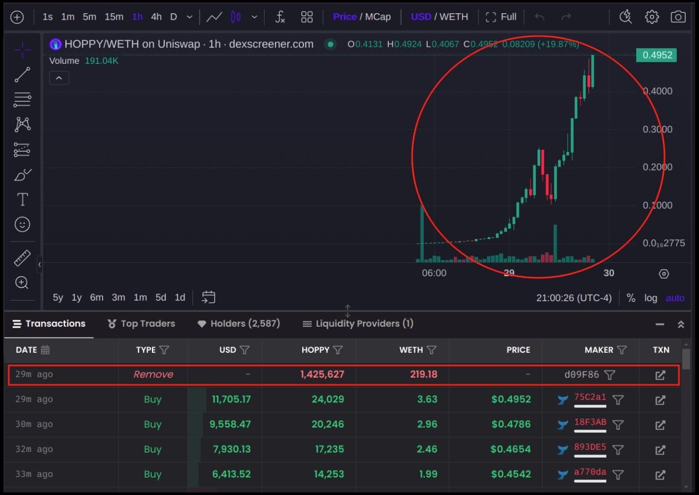Viewport: 699px width, 495px height.
Task: Expand the time interval dropdown arrow
Action: point(190,17)
